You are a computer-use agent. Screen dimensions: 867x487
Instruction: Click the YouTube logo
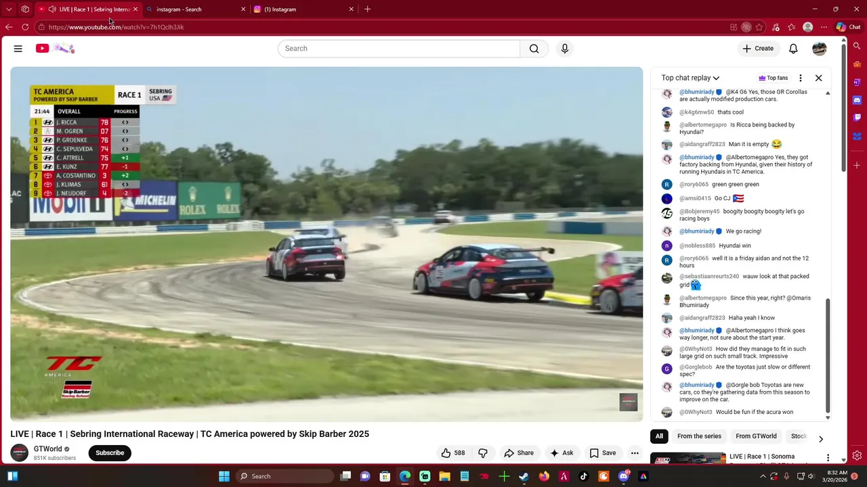(x=43, y=49)
